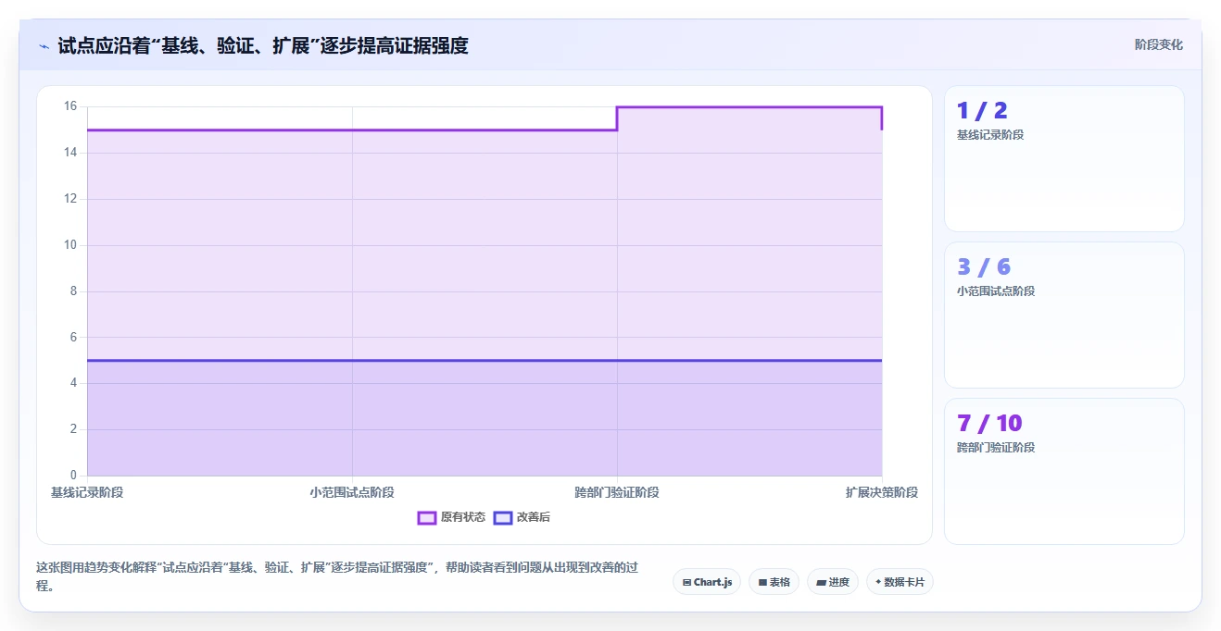Click the chart title heading text
Screen dimensions: 1221x631
[x=263, y=45]
